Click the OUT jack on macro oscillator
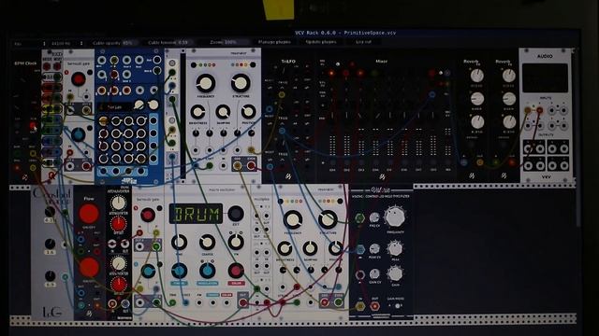 242,302
